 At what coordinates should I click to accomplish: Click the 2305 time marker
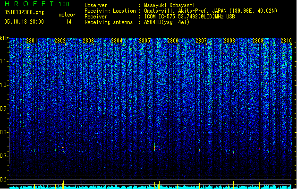(144, 41)
